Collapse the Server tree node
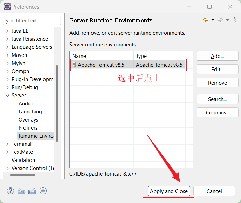 click(x=7, y=96)
